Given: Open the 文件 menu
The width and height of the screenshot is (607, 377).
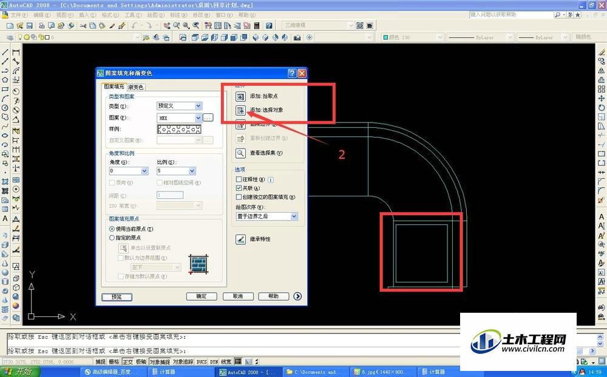Looking at the screenshot, I should point(19,15).
